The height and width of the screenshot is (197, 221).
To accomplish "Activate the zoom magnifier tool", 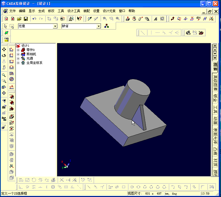I will pos(4,75).
